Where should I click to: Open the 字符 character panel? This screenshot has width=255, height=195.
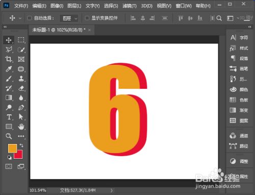[x=239, y=38]
